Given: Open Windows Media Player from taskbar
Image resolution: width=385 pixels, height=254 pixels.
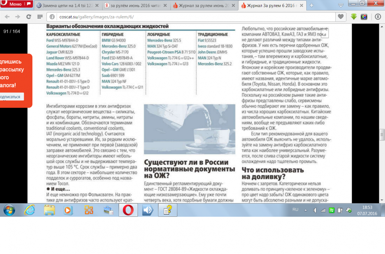Looking at the screenshot, I should tap(68, 210).
